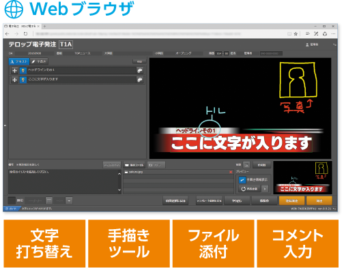Toggle lightbulb icon on ヘッドラインその1 row
Image resolution: width=344 pixels, height=268 pixels.
tap(23, 70)
